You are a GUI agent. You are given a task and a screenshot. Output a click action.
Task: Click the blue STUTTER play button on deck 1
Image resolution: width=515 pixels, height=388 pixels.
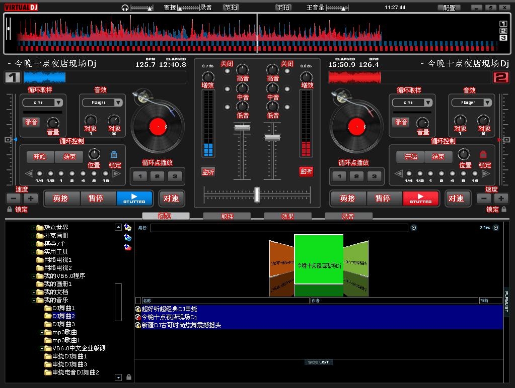pyautogui.click(x=134, y=199)
